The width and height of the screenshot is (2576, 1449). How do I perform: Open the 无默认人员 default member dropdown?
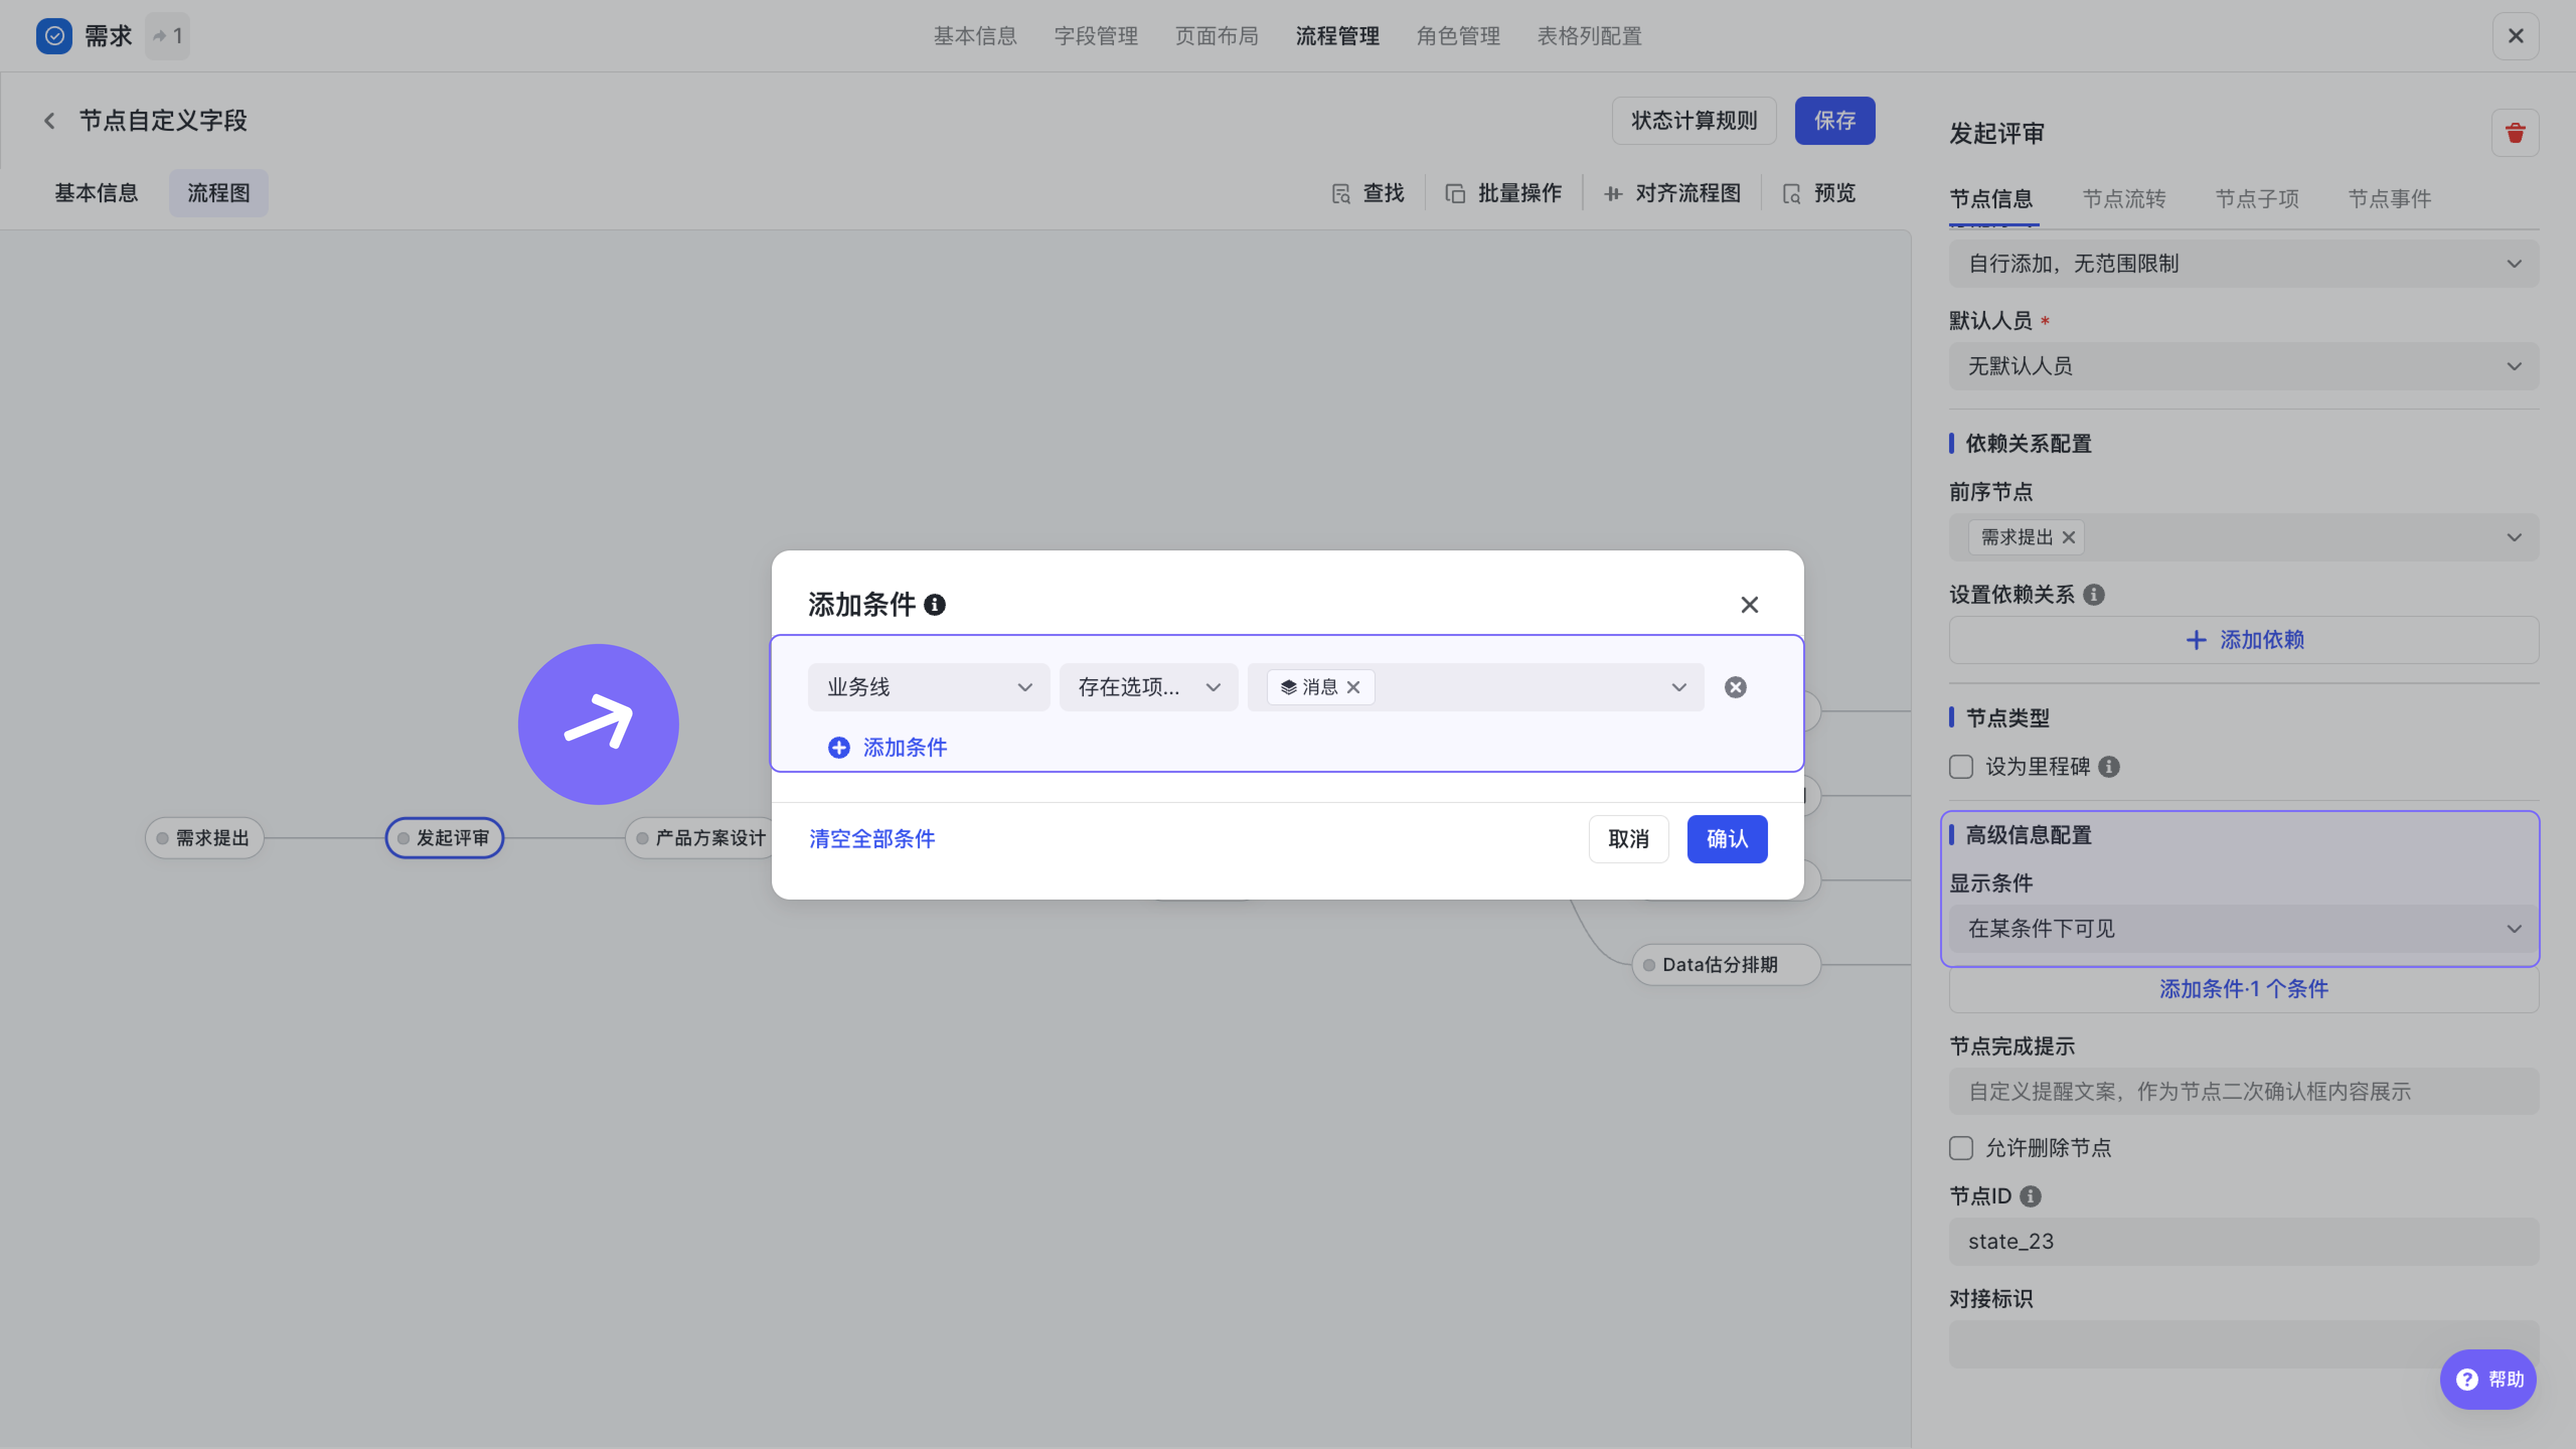click(2243, 366)
